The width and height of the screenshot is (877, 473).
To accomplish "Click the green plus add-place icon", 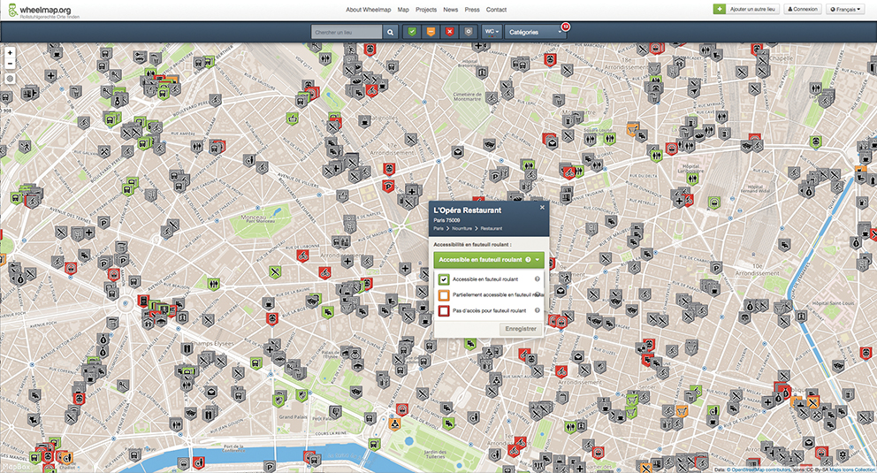I will tap(720, 9).
